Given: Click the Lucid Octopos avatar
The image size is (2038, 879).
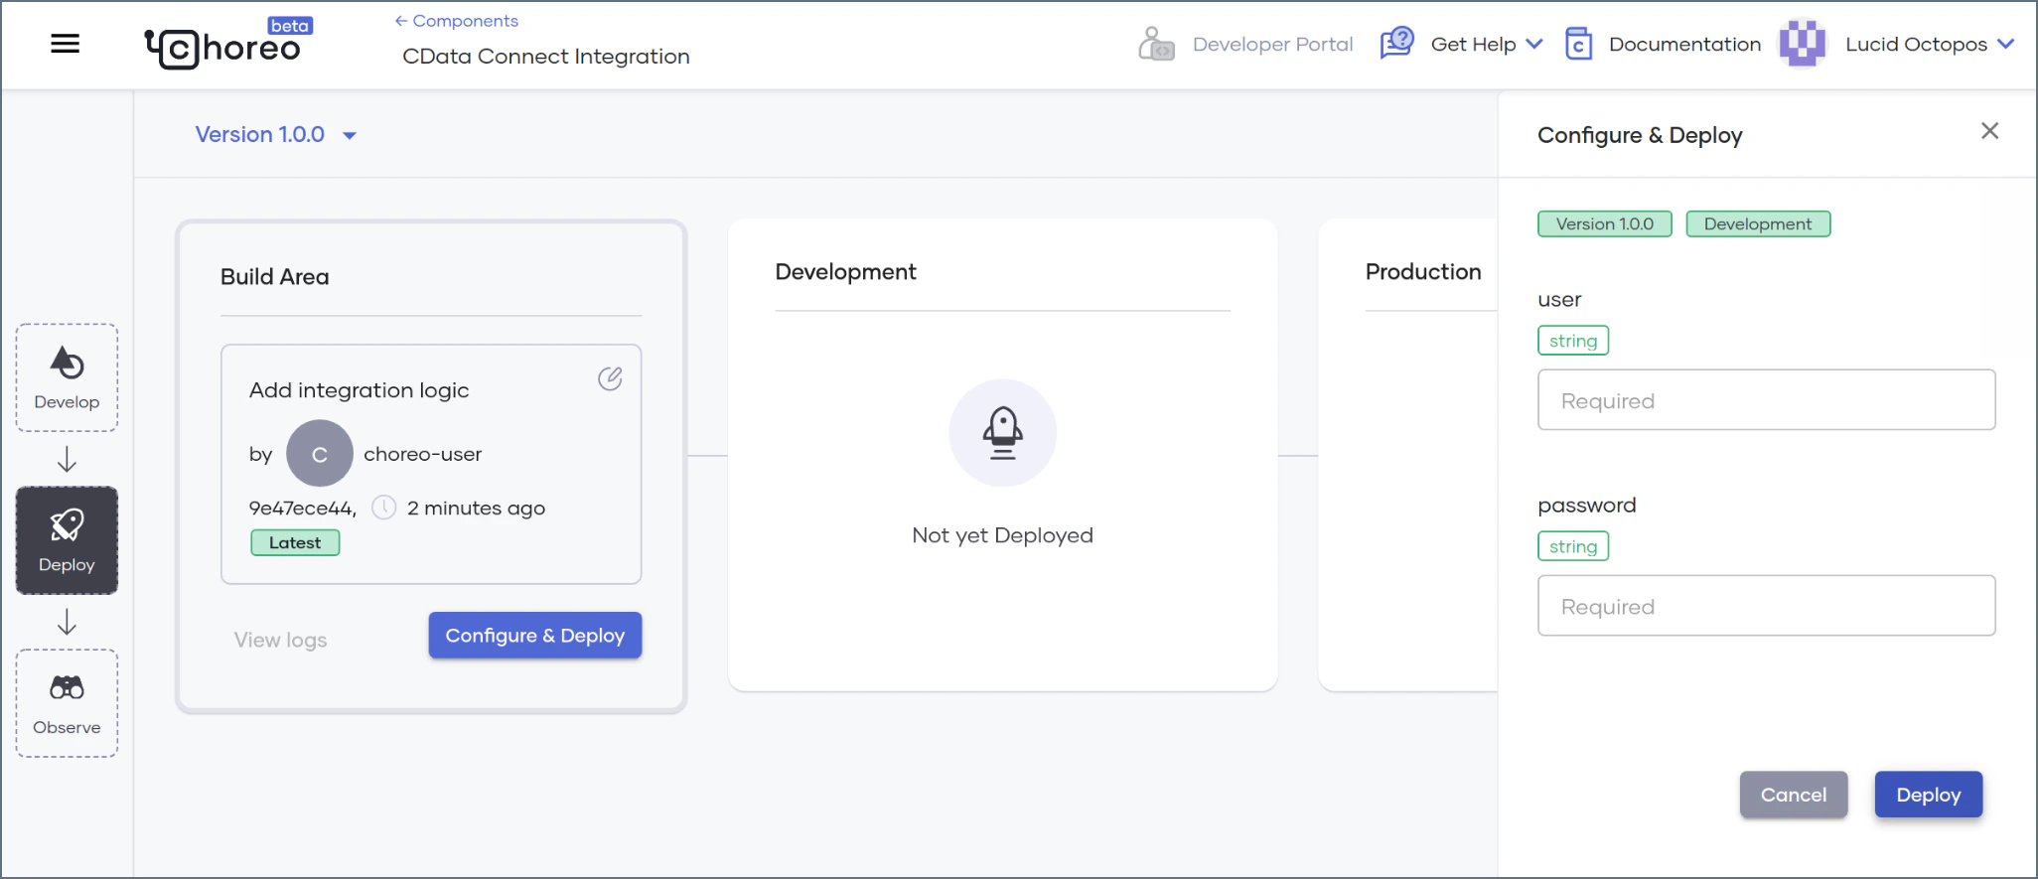Looking at the screenshot, I should point(1802,44).
